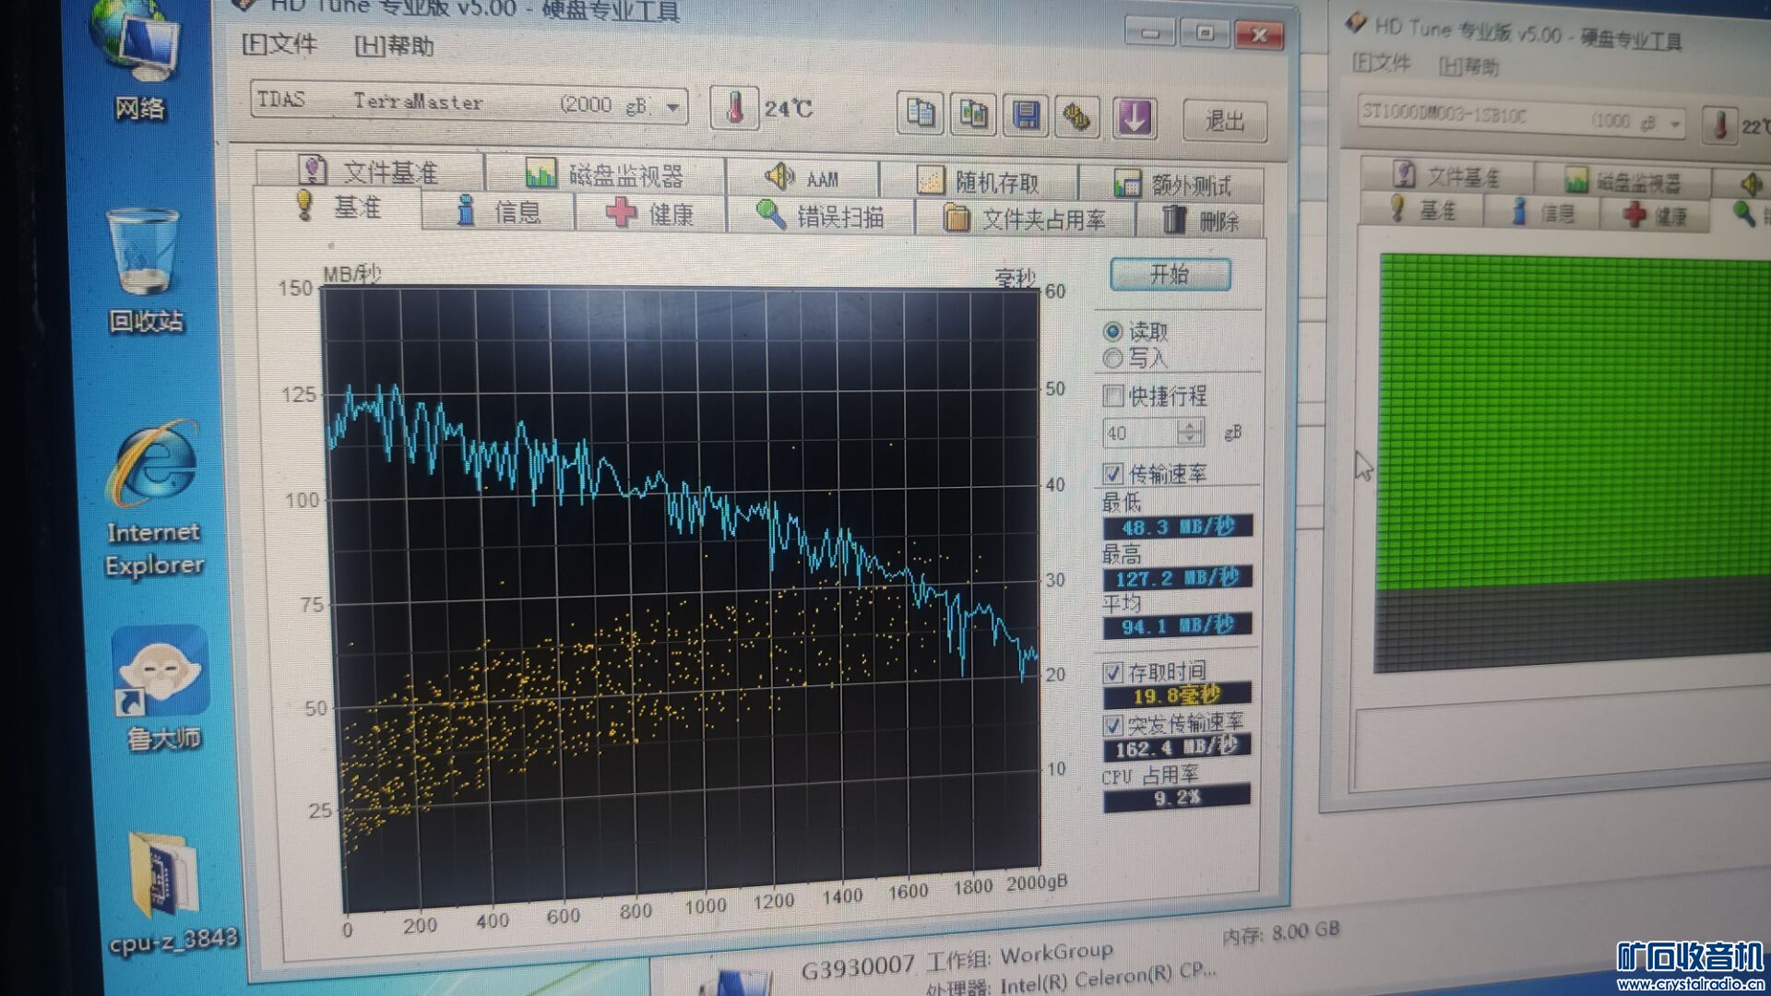Click the 94.1 MB/秒 average value
Image resolution: width=1771 pixels, height=996 pixels.
click(x=1177, y=626)
